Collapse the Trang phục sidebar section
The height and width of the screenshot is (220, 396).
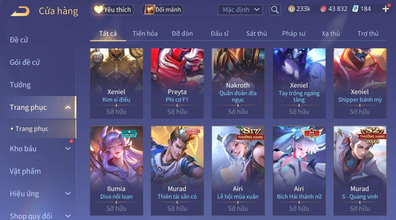68,107
